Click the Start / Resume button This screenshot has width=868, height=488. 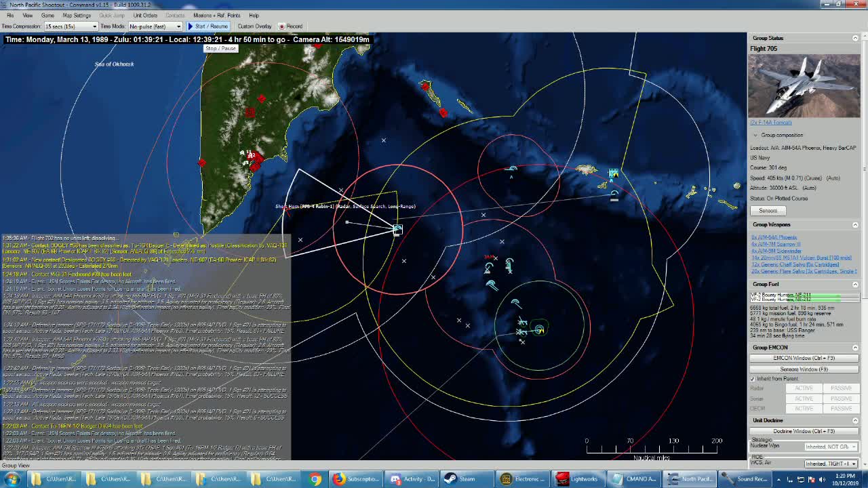[208, 26]
